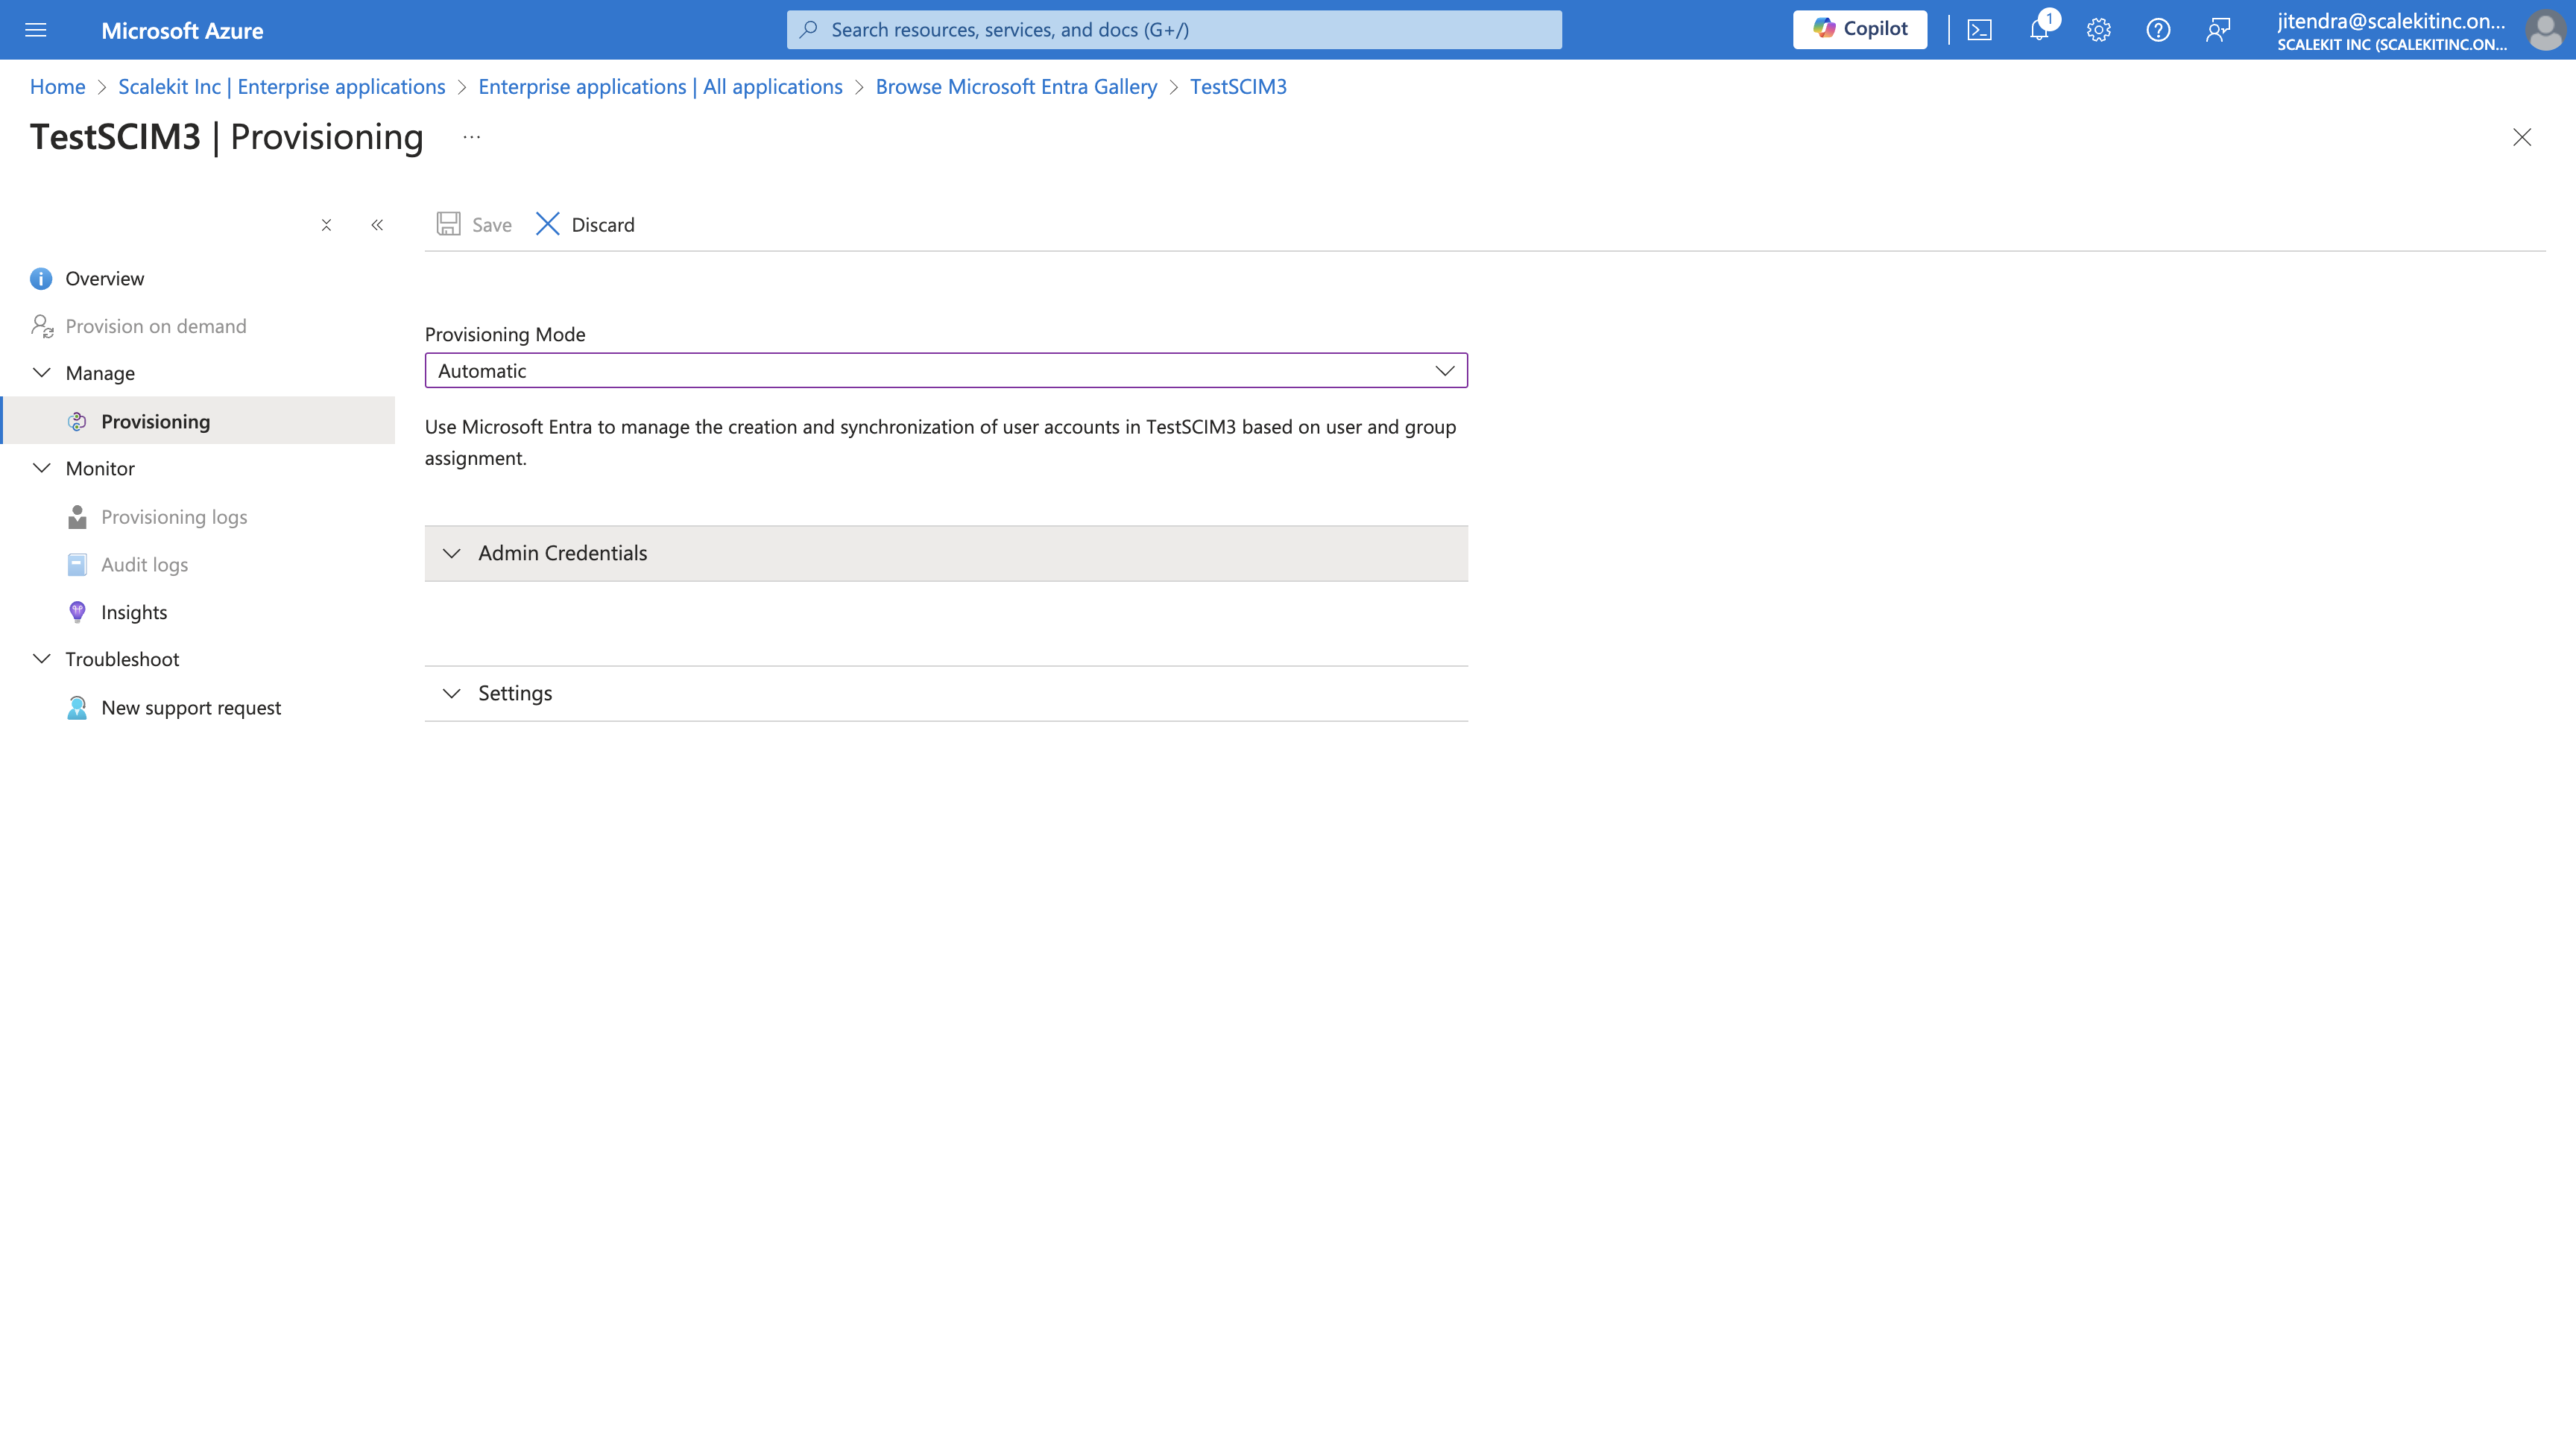Image resolution: width=2576 pixels, height=1429 pixels.
Task: Click the Overview info icon
Action: [x=41, y=279]
